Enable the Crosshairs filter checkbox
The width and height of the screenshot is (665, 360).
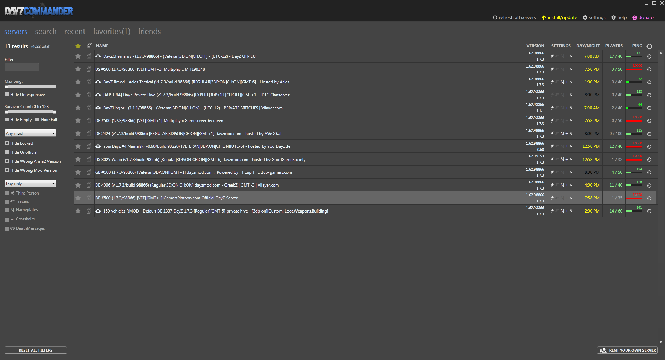[7, 219]
